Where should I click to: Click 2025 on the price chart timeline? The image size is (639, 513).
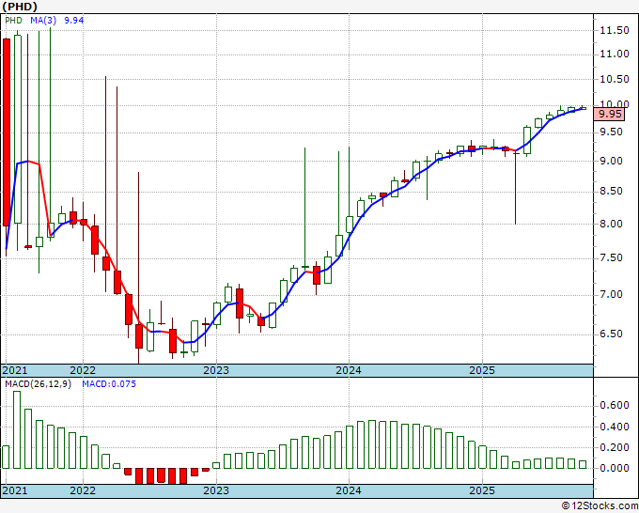(482, 370)
